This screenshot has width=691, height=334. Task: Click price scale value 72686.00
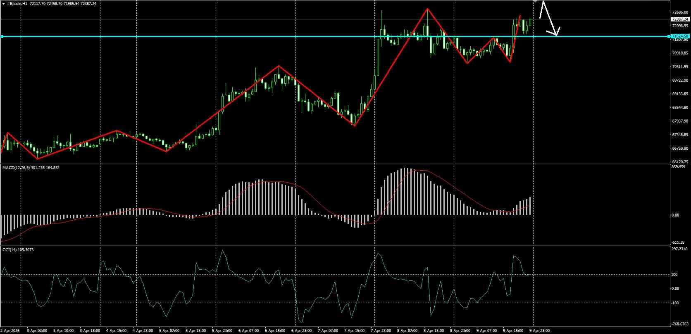[x=680, y=12]
